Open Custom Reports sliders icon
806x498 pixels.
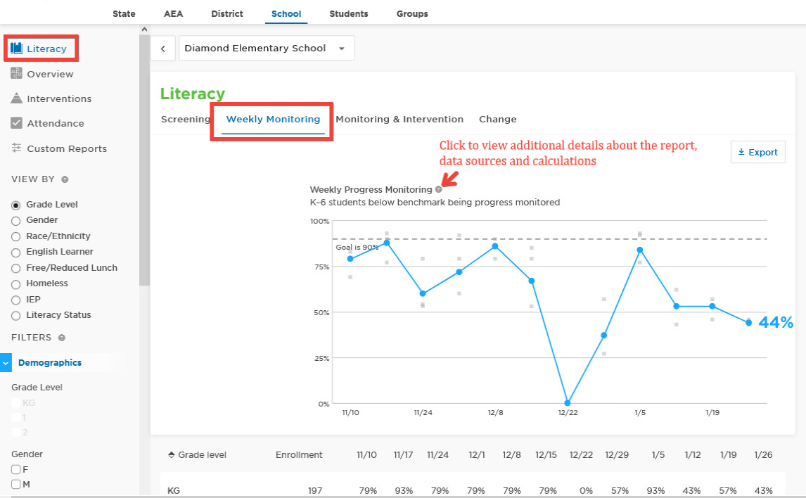tap(16, 148)
